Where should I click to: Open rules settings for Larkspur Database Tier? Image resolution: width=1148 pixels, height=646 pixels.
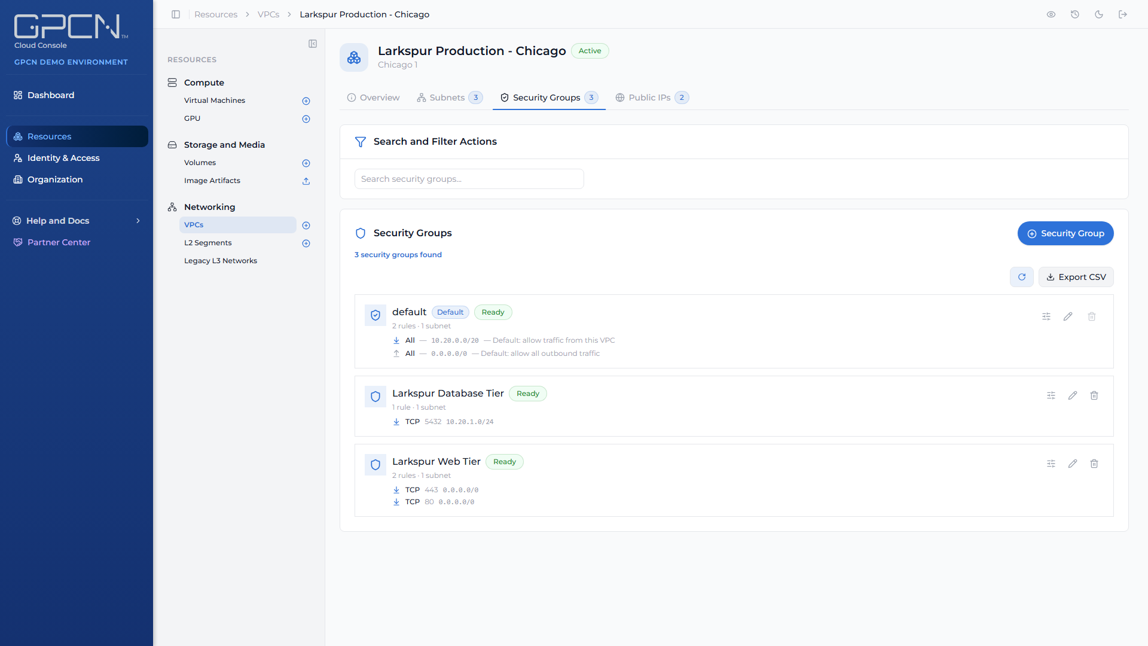[x=1051, y=395]
